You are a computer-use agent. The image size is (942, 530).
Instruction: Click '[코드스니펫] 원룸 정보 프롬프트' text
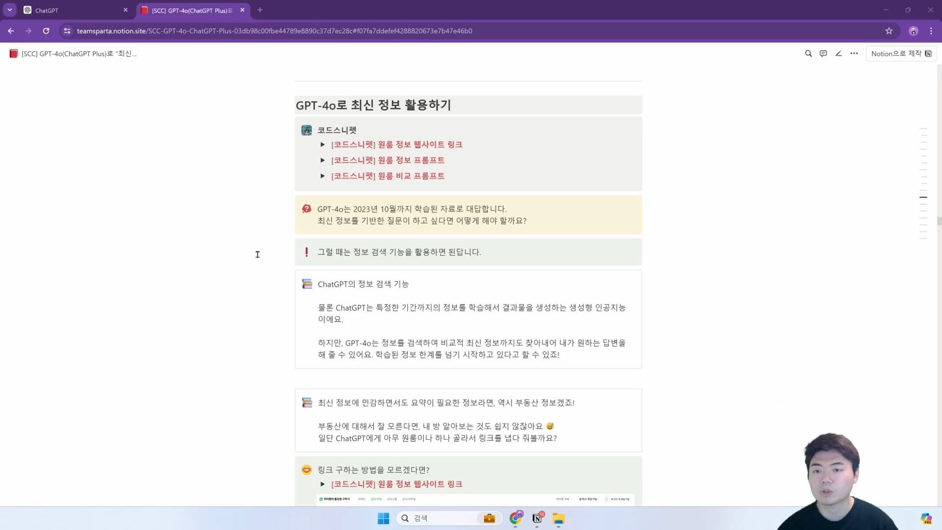click(388, 160)
